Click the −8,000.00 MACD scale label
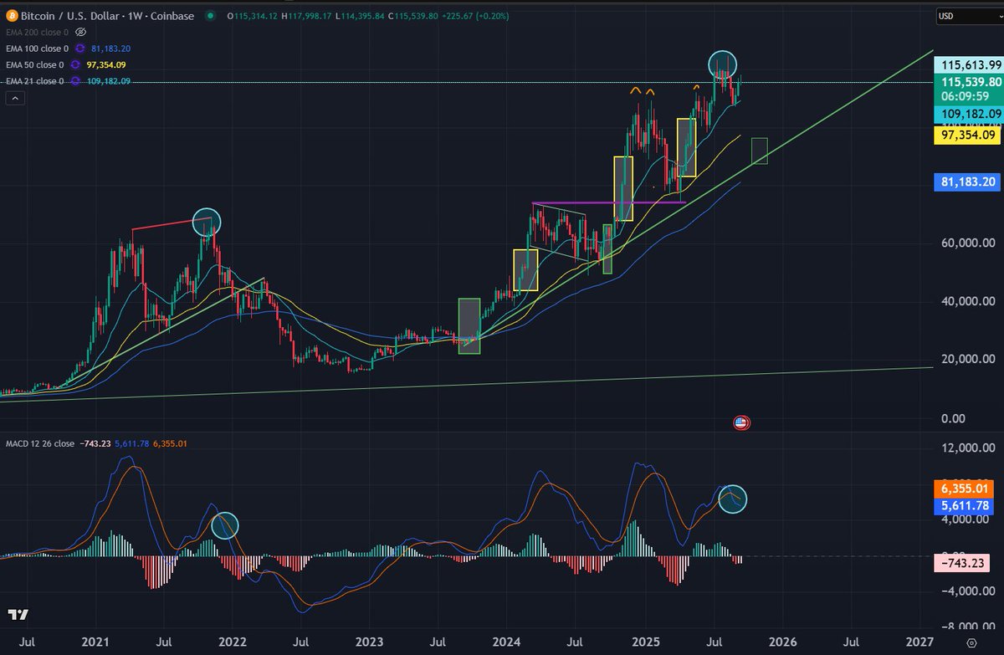 pyautogui.click(x=970, y=626)
